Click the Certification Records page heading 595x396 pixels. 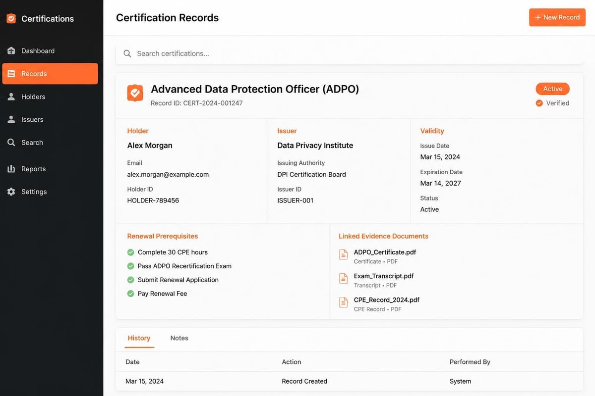pos(168,18)
